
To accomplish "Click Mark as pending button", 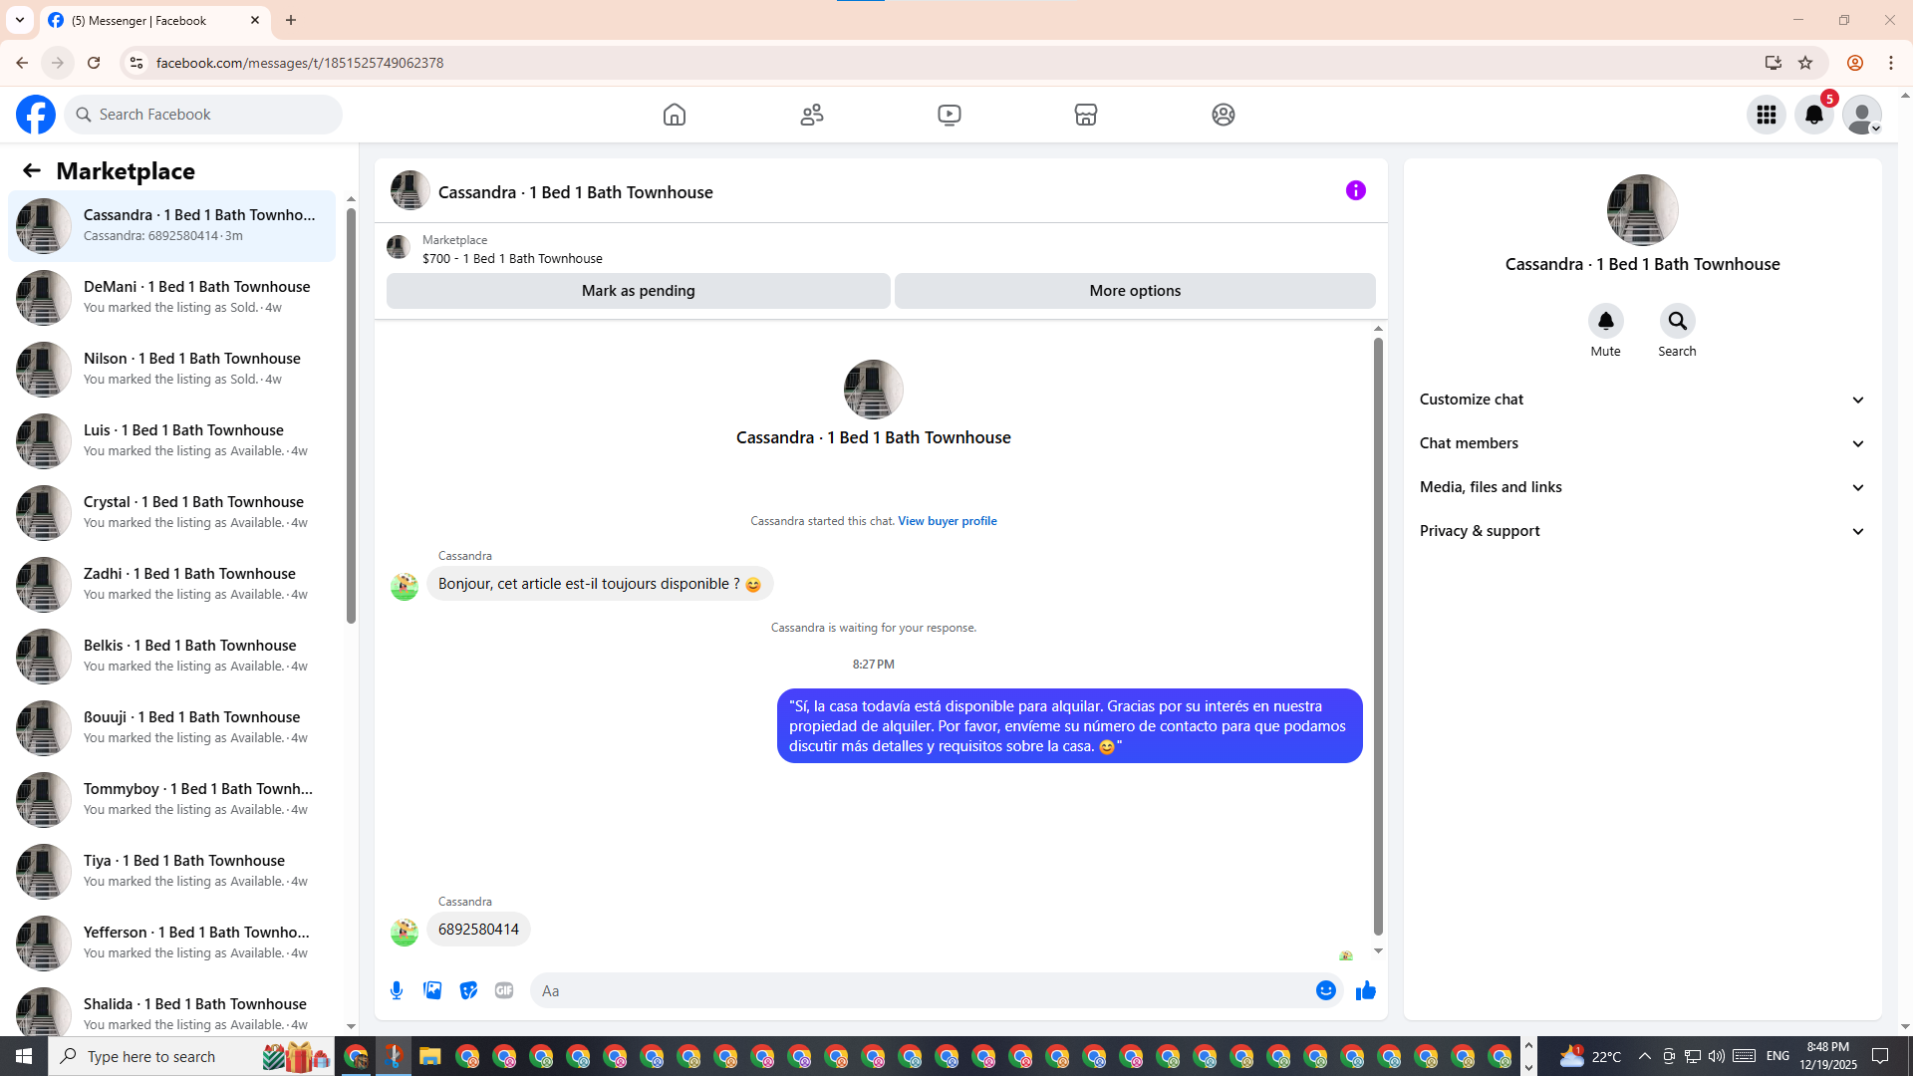I will point(638,291).
